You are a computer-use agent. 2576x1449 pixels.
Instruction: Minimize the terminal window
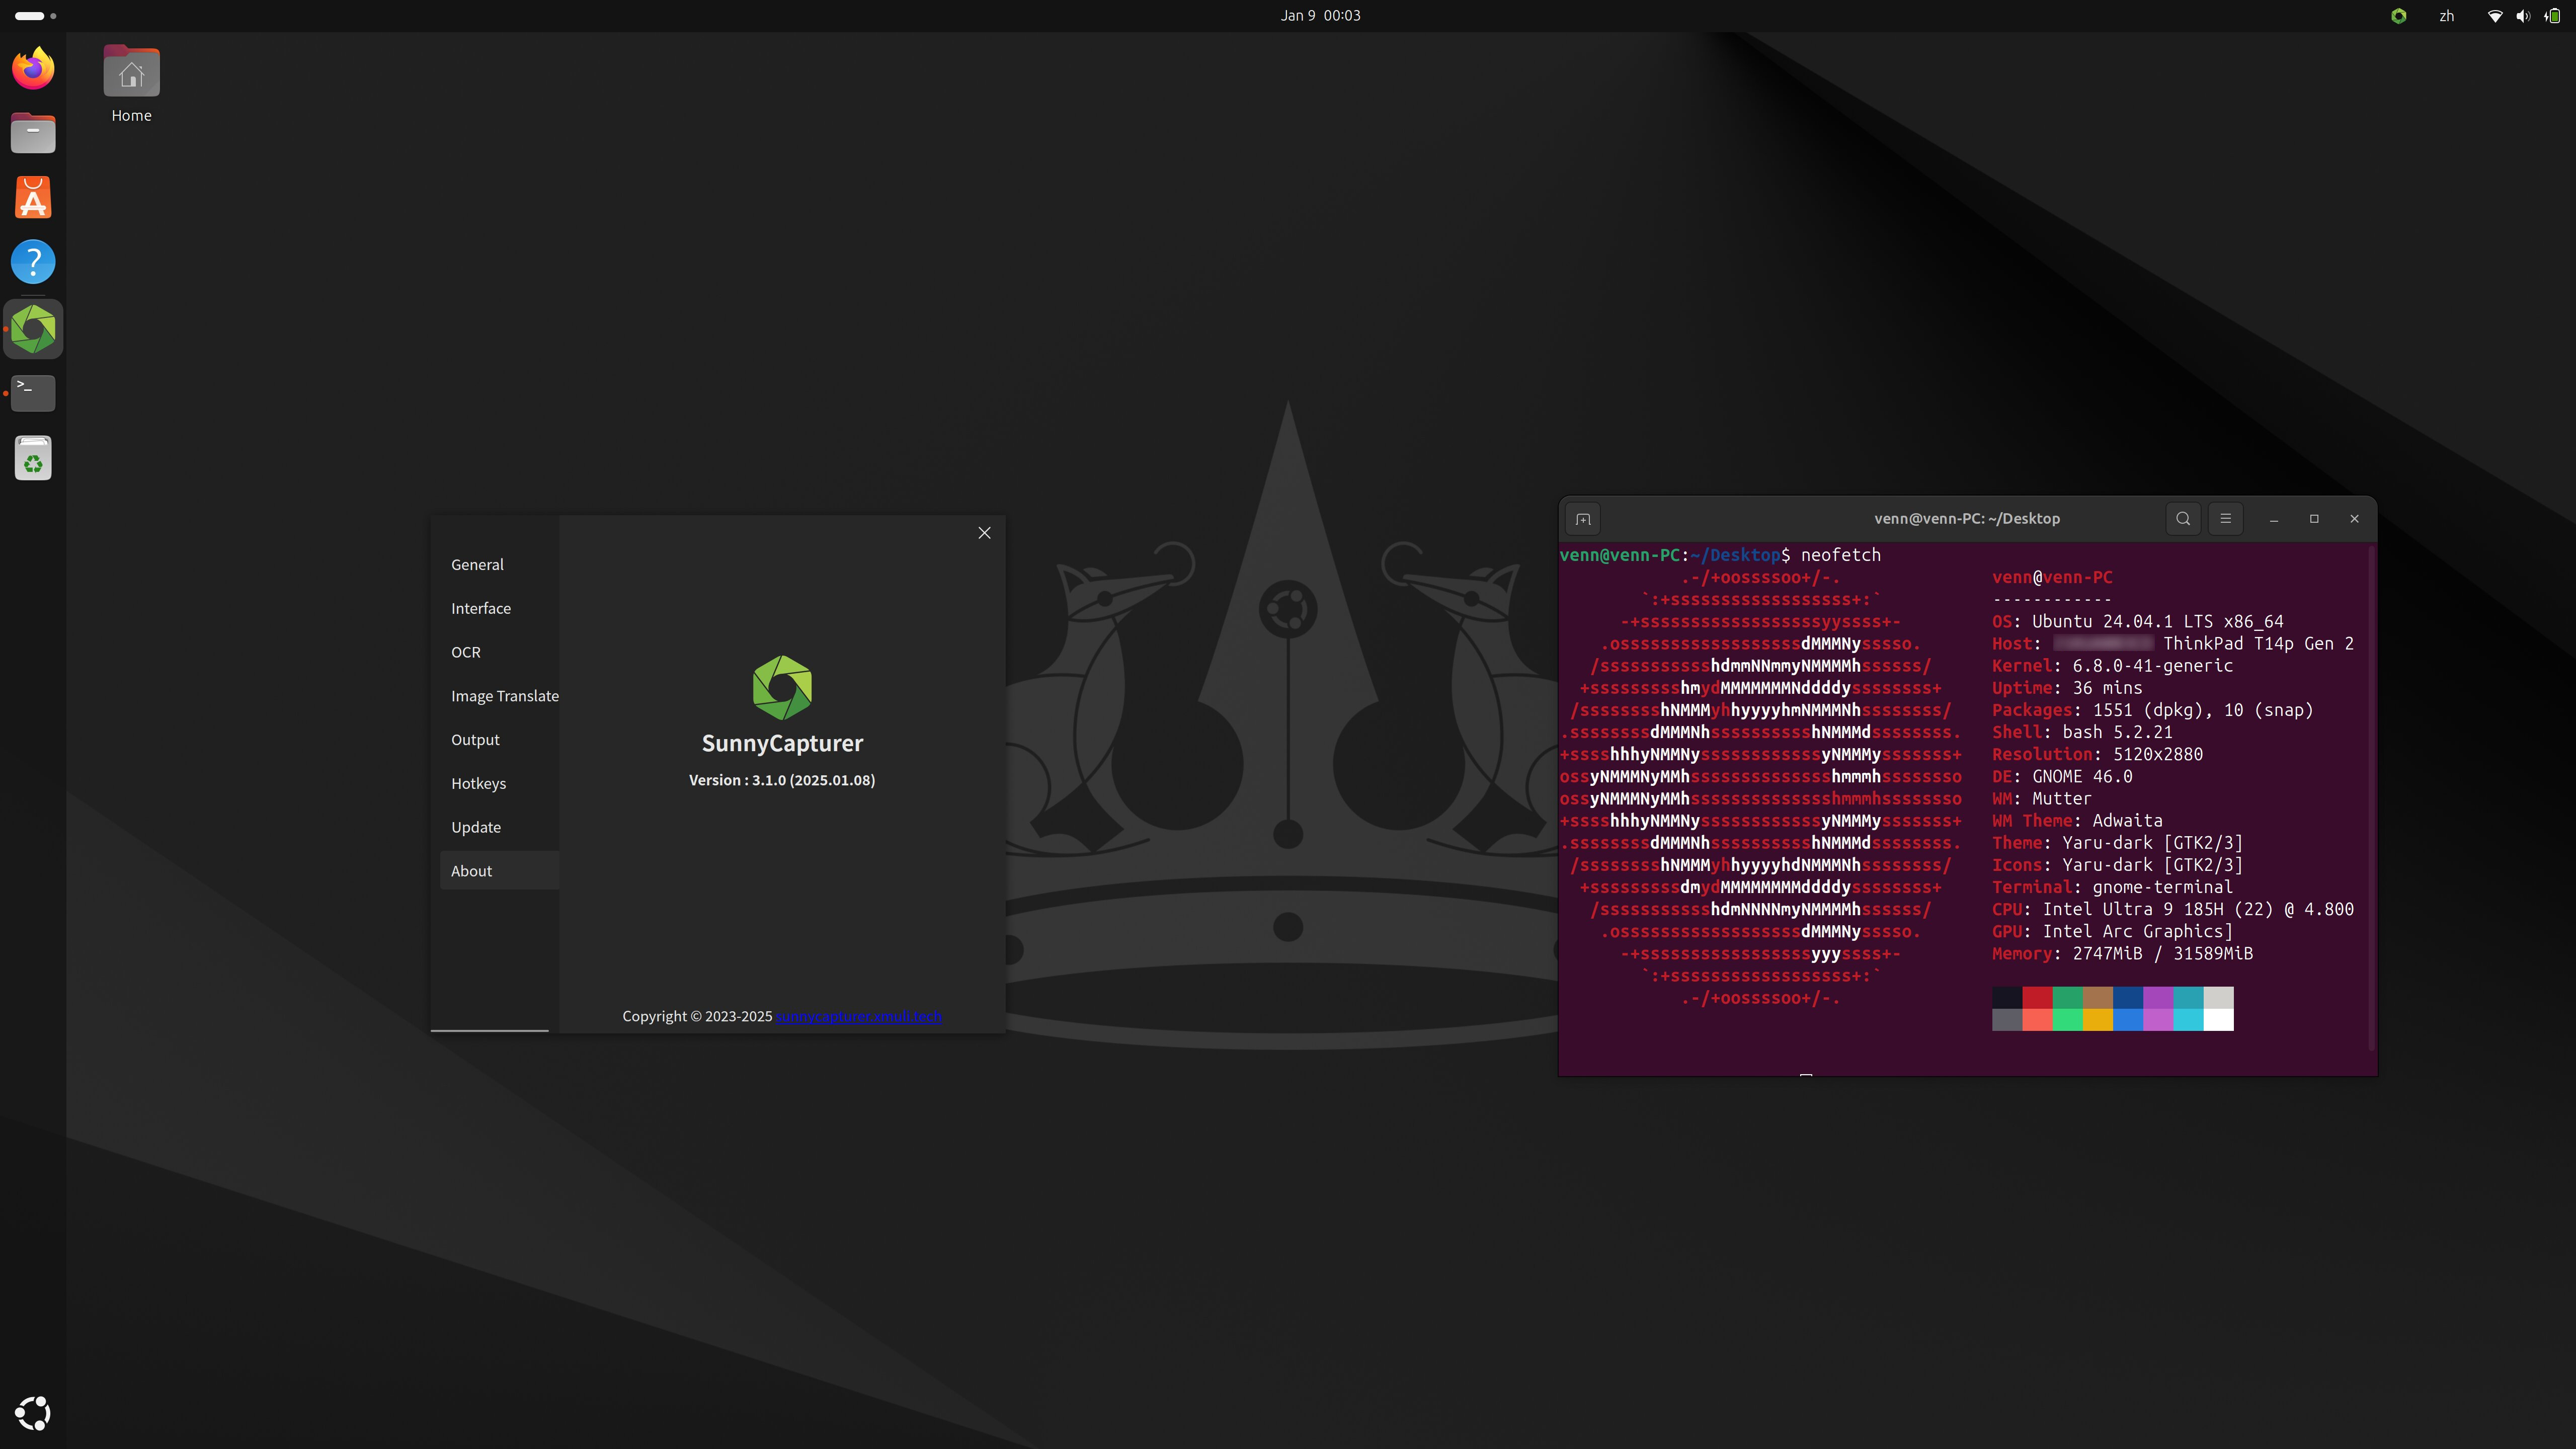click(2274, 519)
